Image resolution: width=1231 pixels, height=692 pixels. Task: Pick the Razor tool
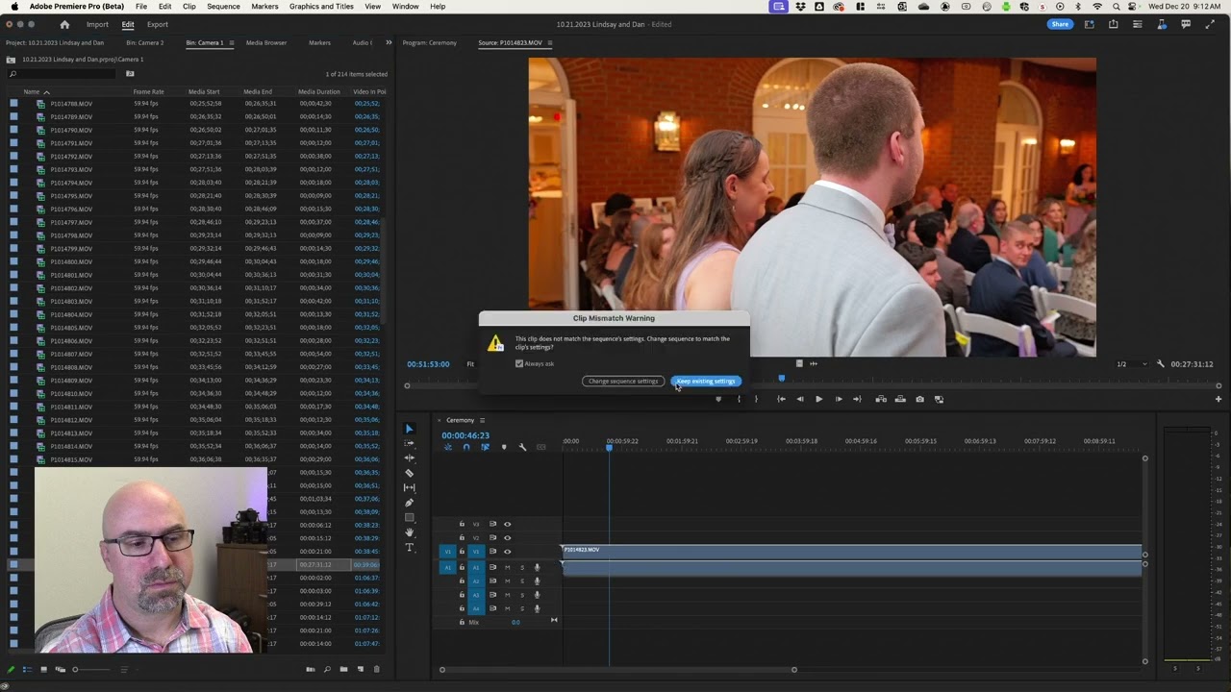pos(409,473)
